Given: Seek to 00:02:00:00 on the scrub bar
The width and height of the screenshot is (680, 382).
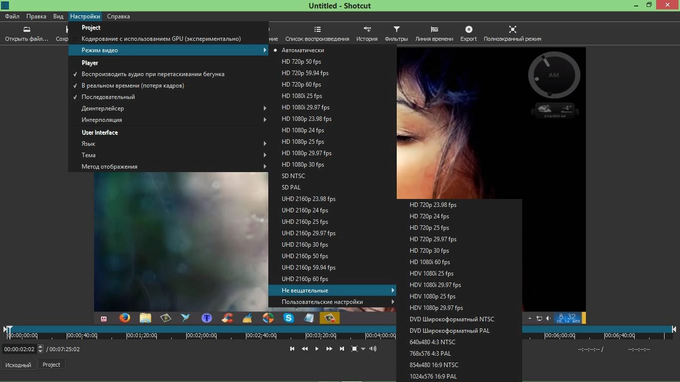Looking at the screenshot, I should [x=202, y=335].
